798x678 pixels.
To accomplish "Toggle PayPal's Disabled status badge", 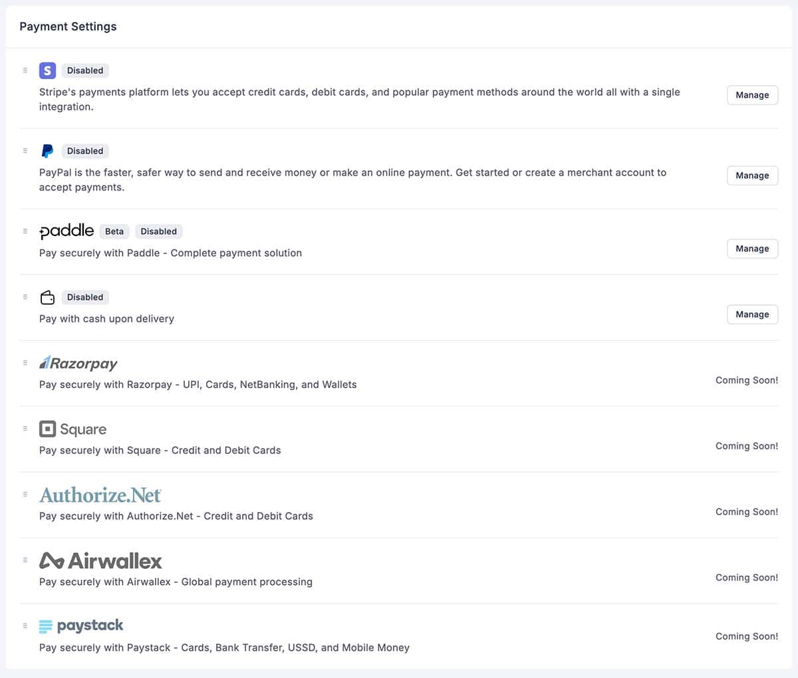I will (85, 151).
